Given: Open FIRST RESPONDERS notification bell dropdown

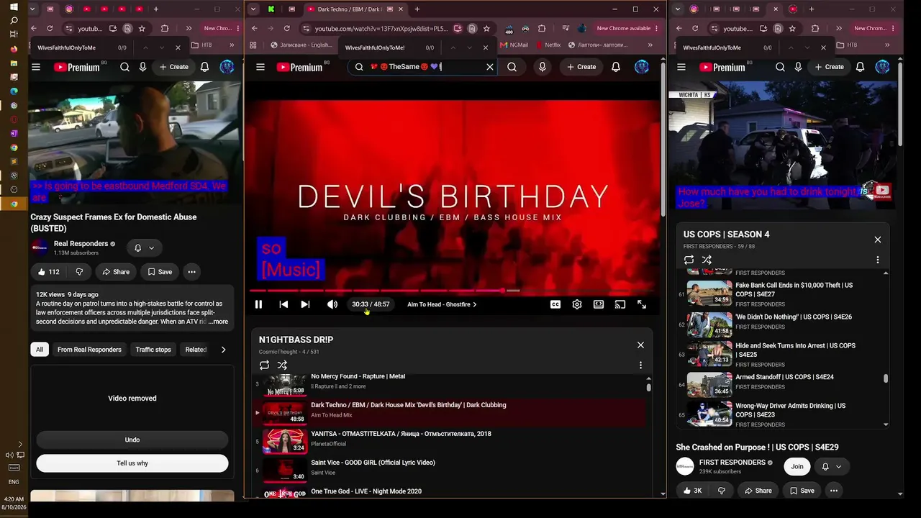Looking at the screenshot, I should 831,466.
